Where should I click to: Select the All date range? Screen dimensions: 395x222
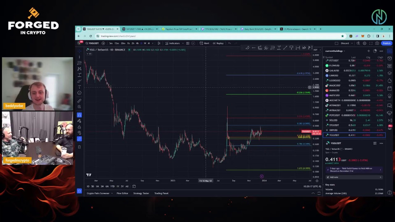[127, 186]
